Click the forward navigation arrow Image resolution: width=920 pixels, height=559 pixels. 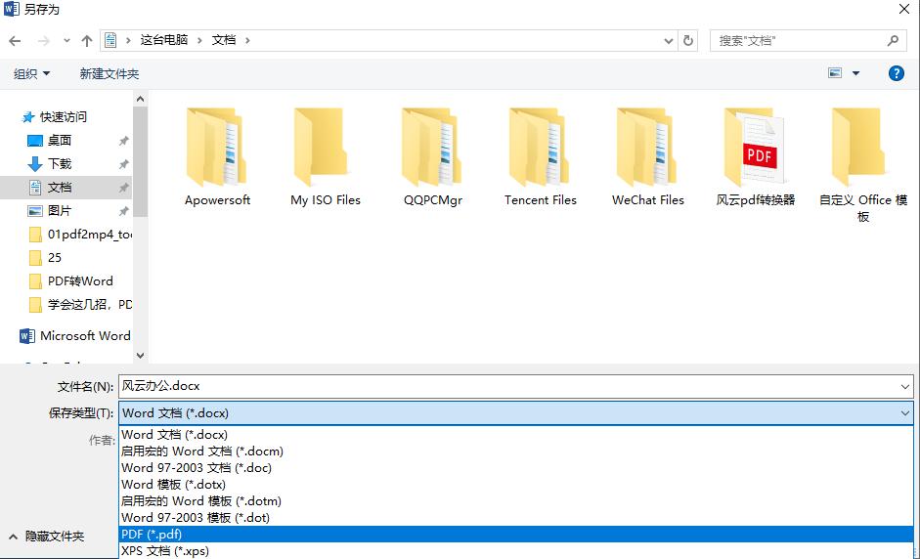(43, 40)
